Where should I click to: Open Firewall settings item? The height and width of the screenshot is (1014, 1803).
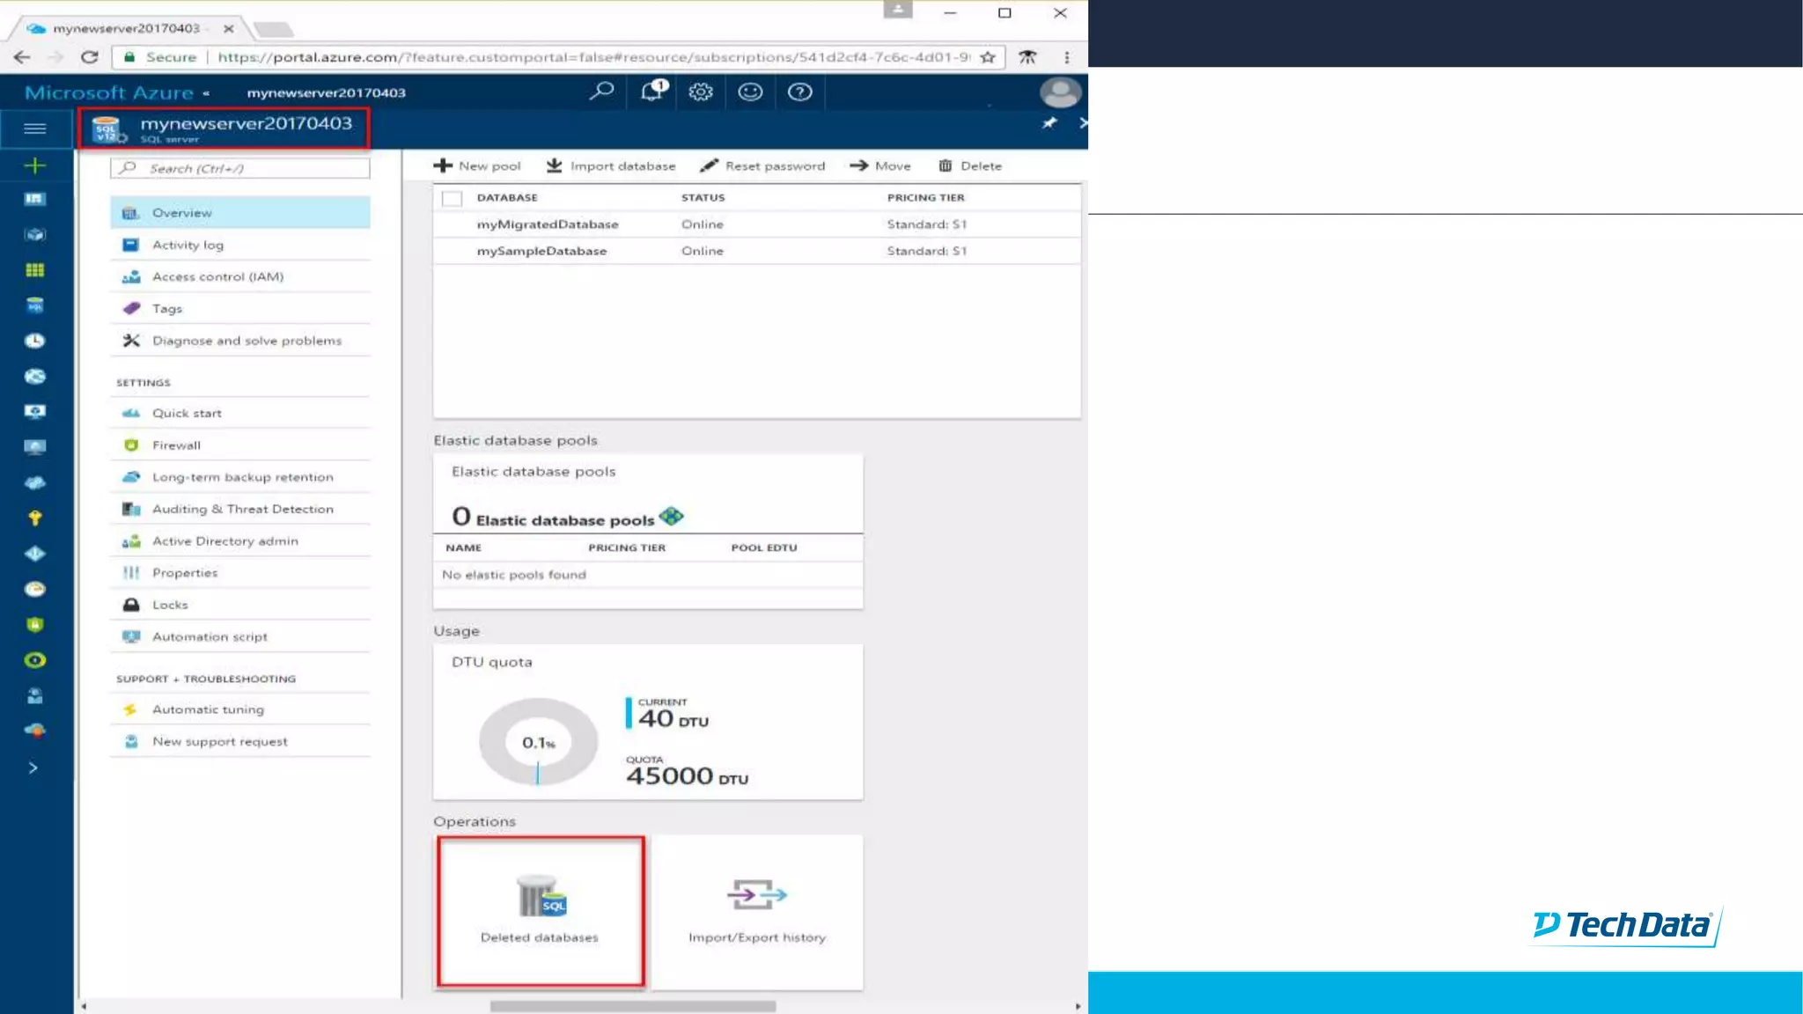click(x=240, y=445)
